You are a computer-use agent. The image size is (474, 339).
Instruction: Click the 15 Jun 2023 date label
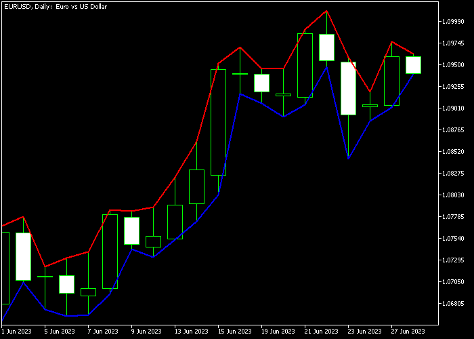tap(234, 332)
